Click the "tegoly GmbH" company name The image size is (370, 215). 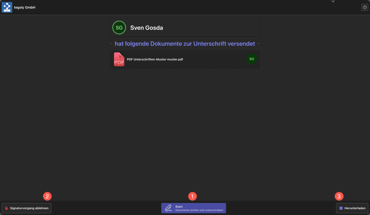tap(25, 7)
